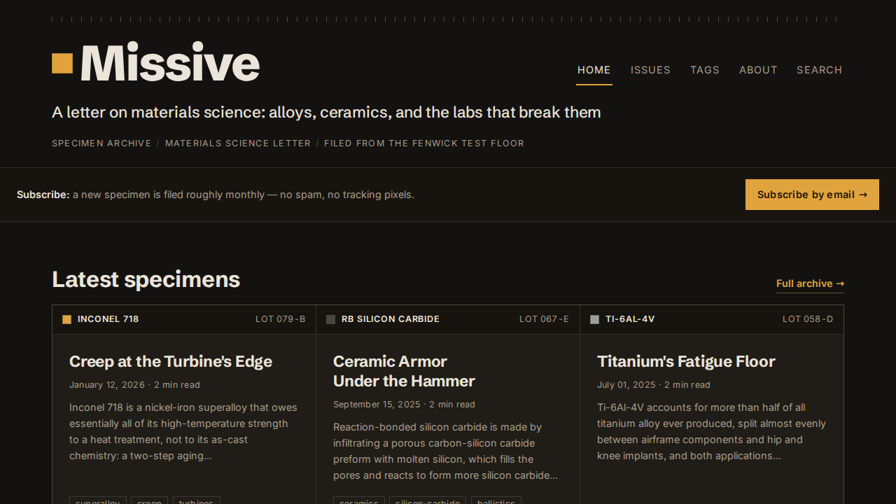Open Search from the navigation
Screen dimensions: 896x504
tap(819, 70)
